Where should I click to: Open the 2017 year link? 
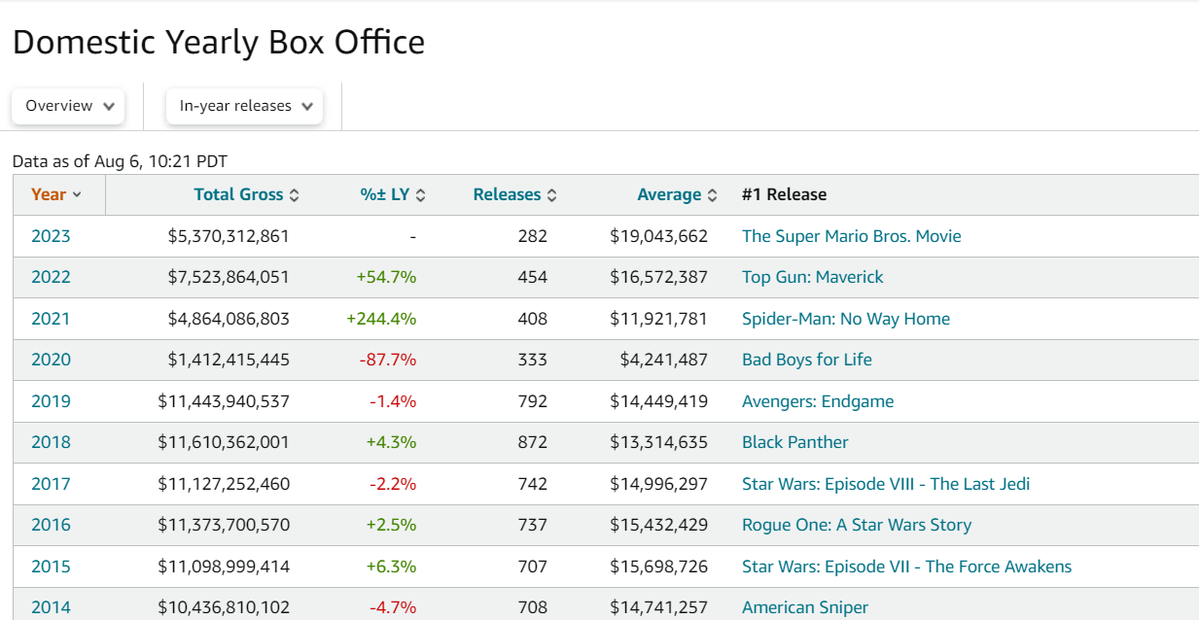coord(51,484)
